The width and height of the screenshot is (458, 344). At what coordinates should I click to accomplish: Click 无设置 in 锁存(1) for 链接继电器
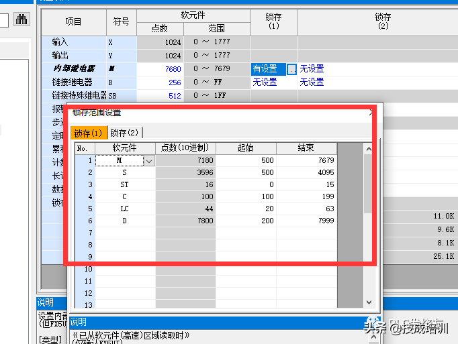pos(265,82)
